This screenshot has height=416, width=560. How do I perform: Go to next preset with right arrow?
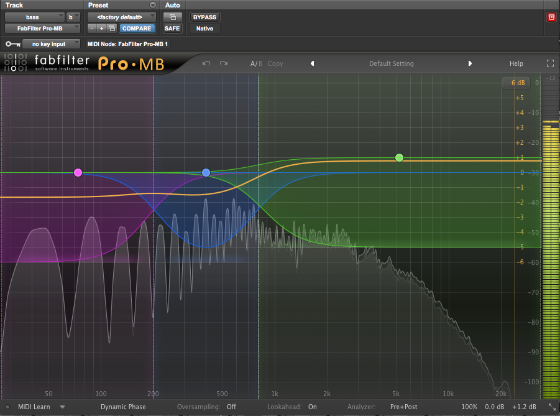click(x=470, y=63)
